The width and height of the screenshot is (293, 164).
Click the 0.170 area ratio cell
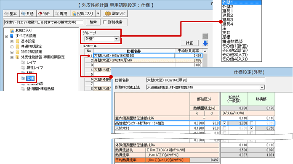coord(261,108)
